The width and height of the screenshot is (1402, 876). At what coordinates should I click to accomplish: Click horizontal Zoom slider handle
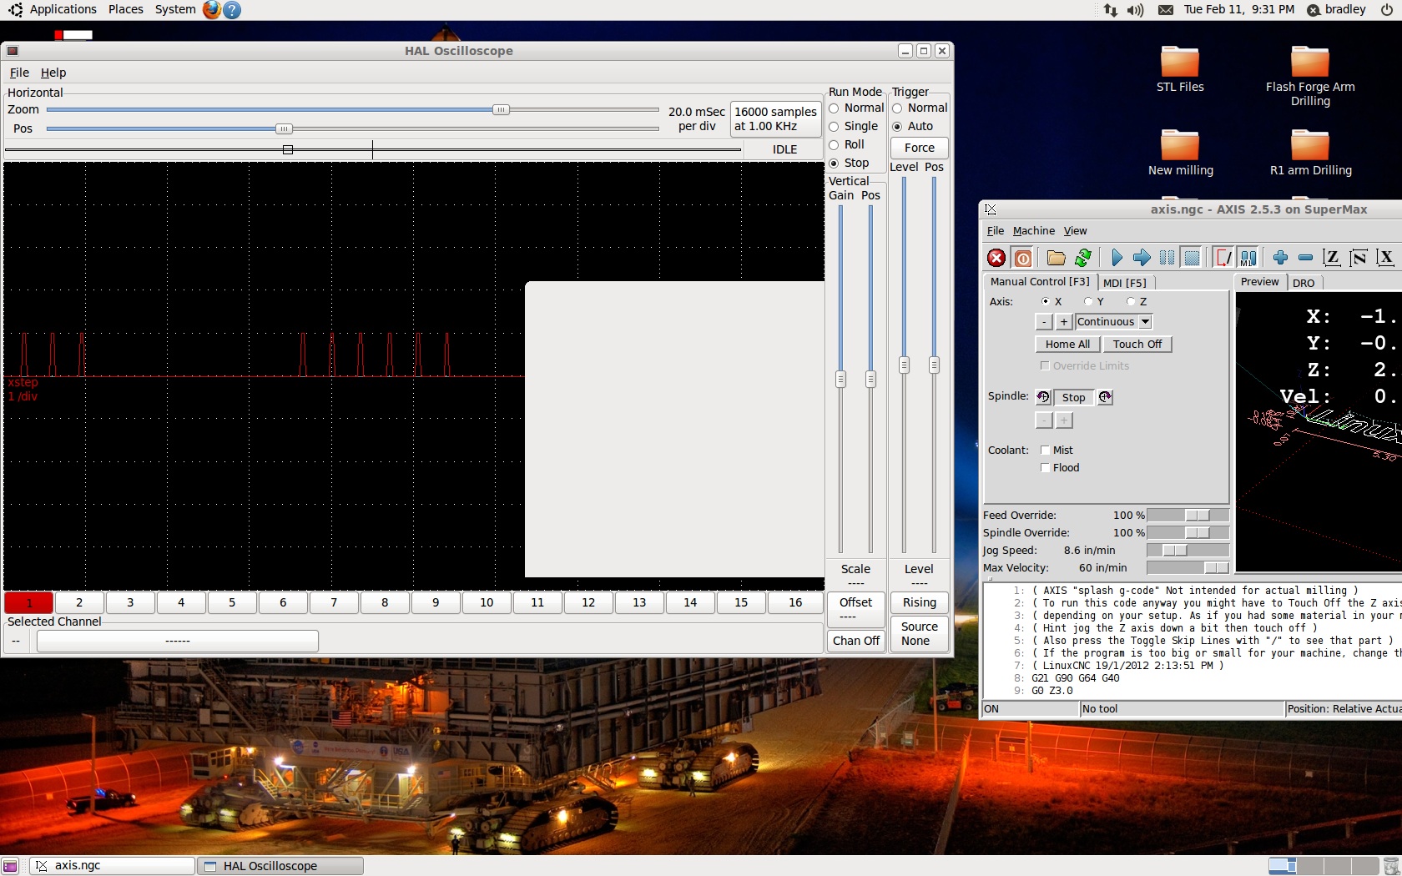501,110
